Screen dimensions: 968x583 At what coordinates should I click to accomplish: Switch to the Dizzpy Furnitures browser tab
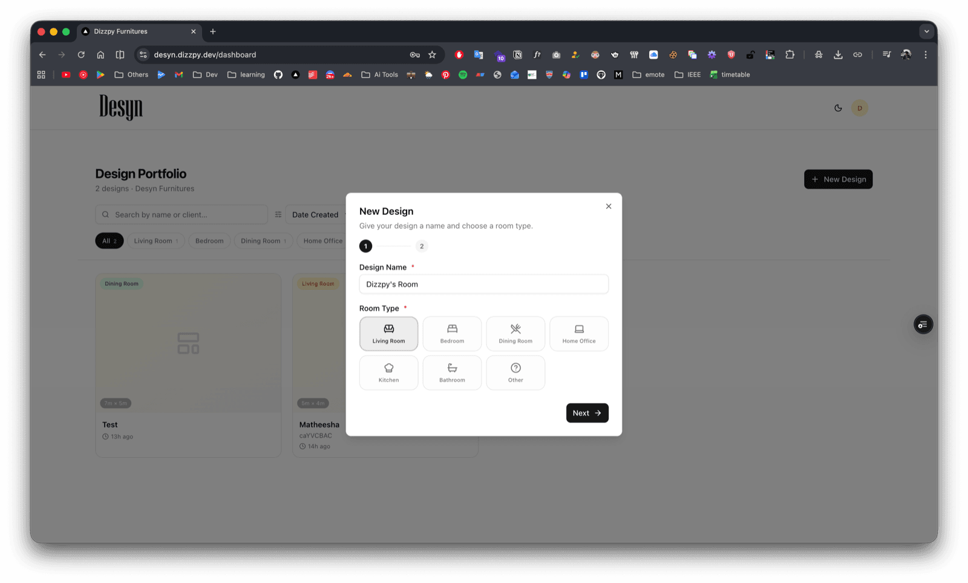(x=139, y=31)
